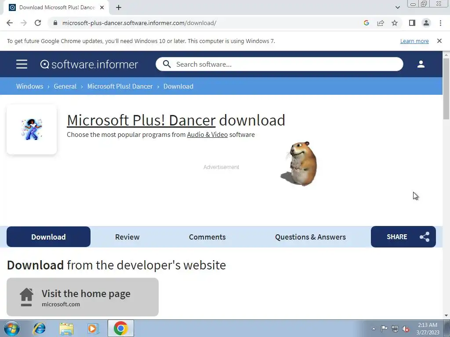Click the Chrome taskbar icon
Viewport: 450px width, 337px height.
[x=120, y=328]
